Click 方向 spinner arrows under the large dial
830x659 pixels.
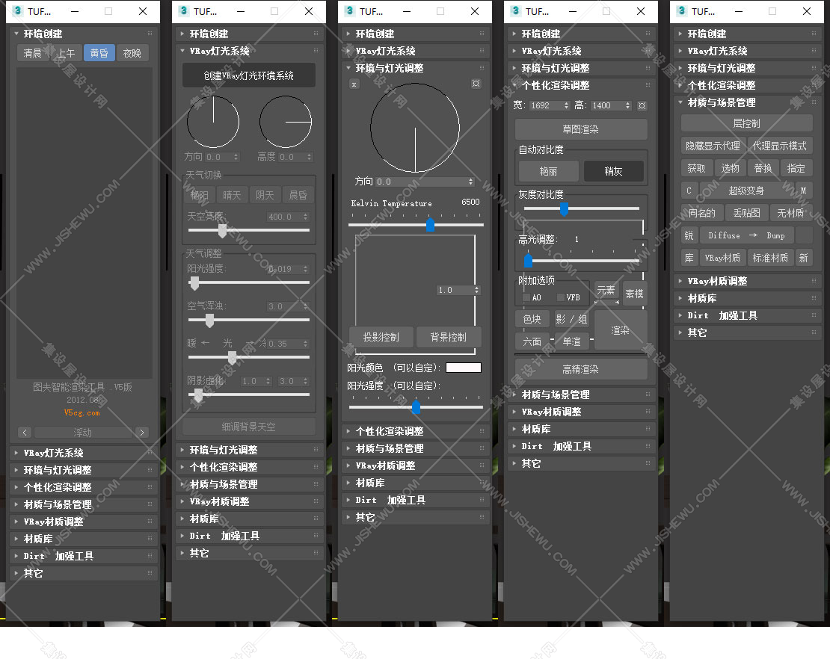[x=470, y=182]
